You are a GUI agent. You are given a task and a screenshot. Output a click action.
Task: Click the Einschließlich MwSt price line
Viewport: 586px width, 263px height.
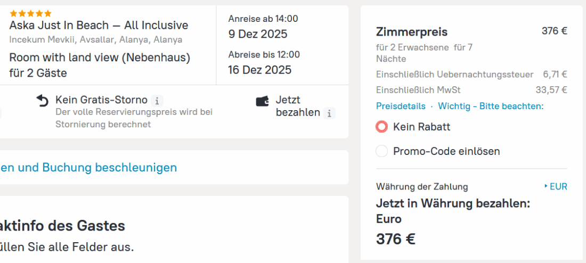click(x=418, y=89)
